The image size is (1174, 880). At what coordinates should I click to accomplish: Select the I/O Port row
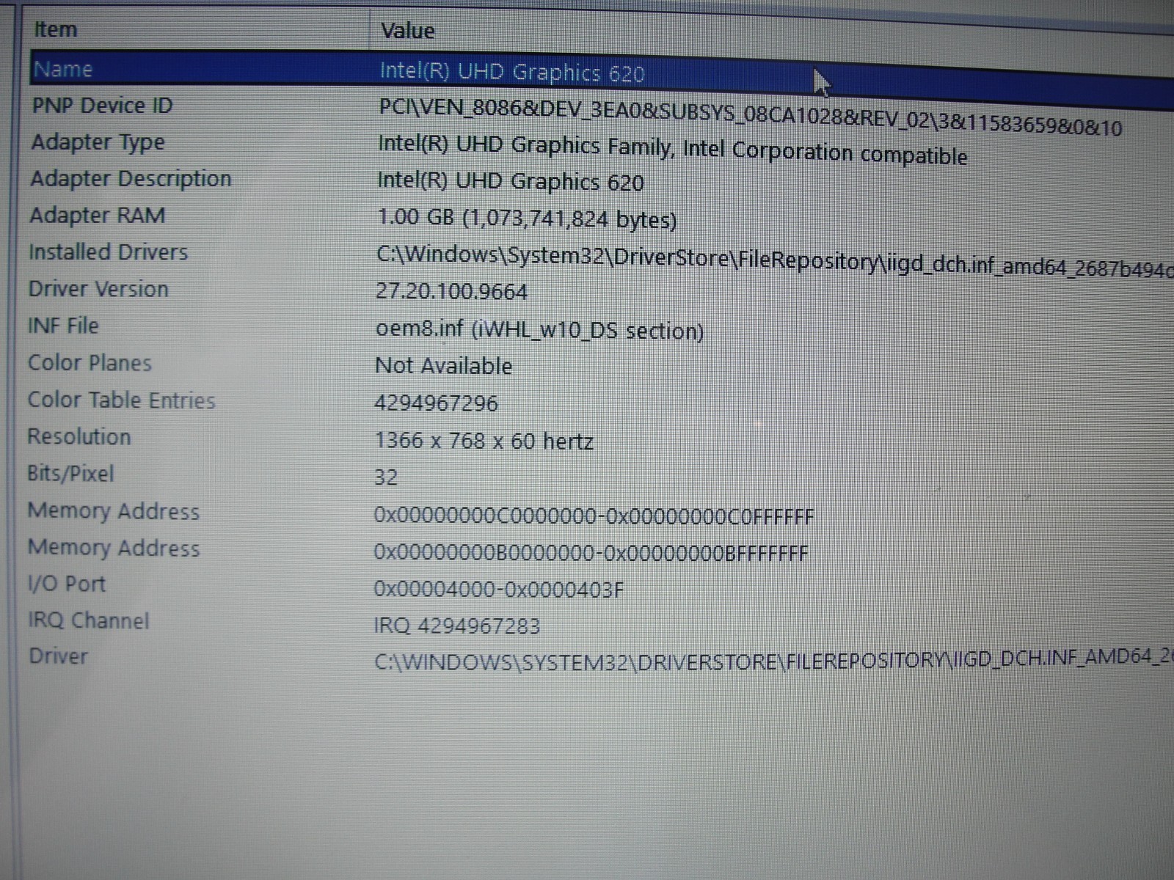point(66,584)
